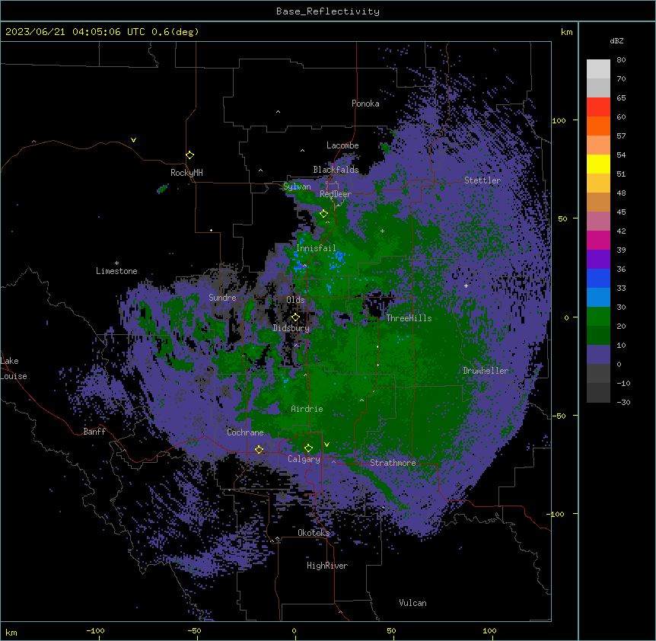656x641 pixels.
Task: Click the Banff label
Action: 94,432
